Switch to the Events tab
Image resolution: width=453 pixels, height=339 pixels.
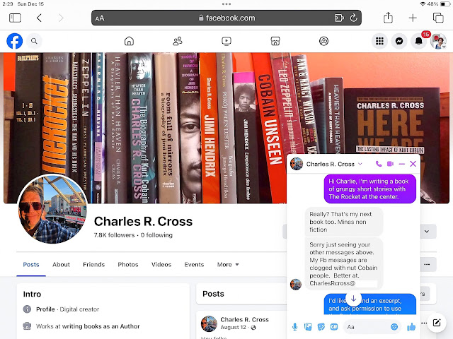[194, 264]
